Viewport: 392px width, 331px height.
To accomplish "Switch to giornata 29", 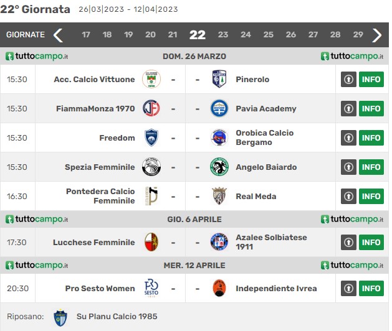I will pyautogui.click(x=358, y=34).
